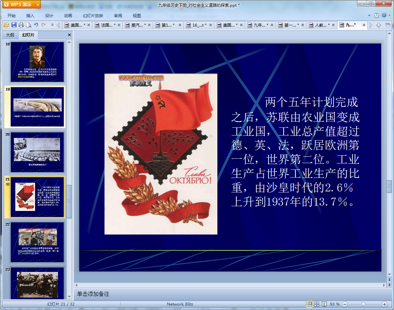Collapse the ribbon with the chevron icon

369,15
